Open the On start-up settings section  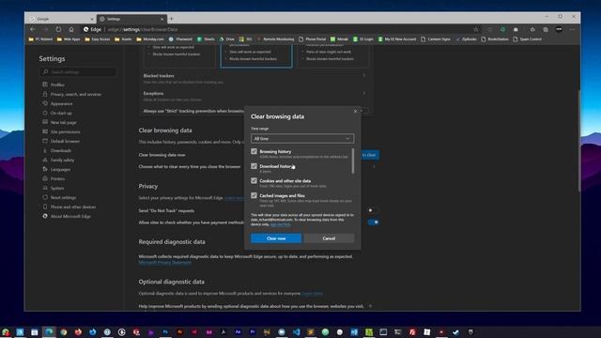pyautogui.click(x=61, y=113)
